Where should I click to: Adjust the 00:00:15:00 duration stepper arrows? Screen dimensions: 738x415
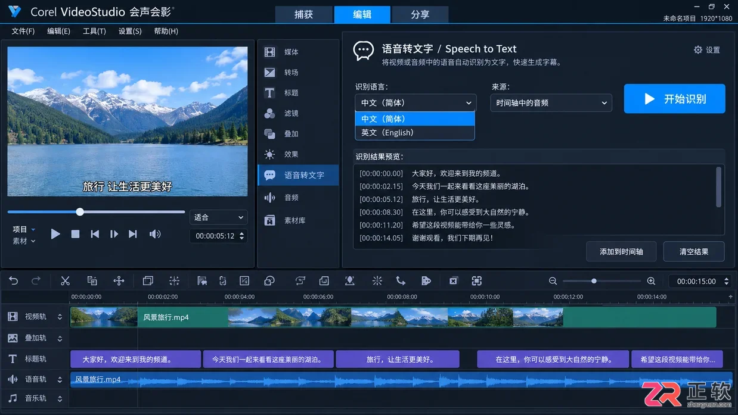coord(726,281)
